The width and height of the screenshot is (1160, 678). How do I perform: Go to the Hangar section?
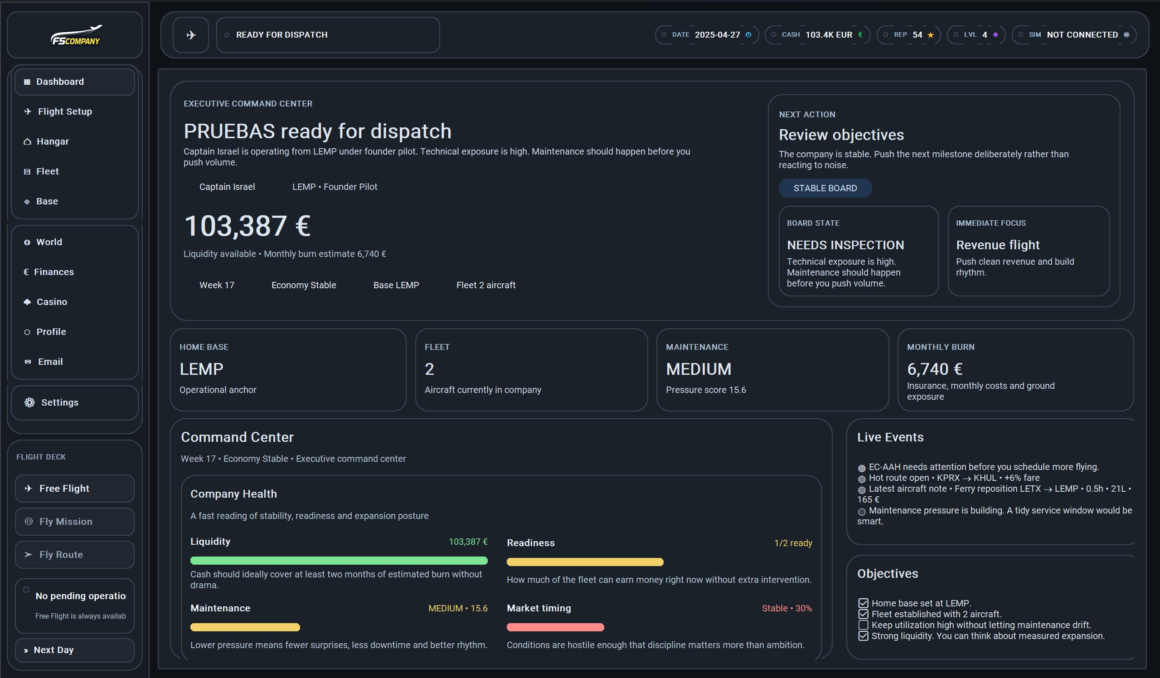tap(53, 141)
